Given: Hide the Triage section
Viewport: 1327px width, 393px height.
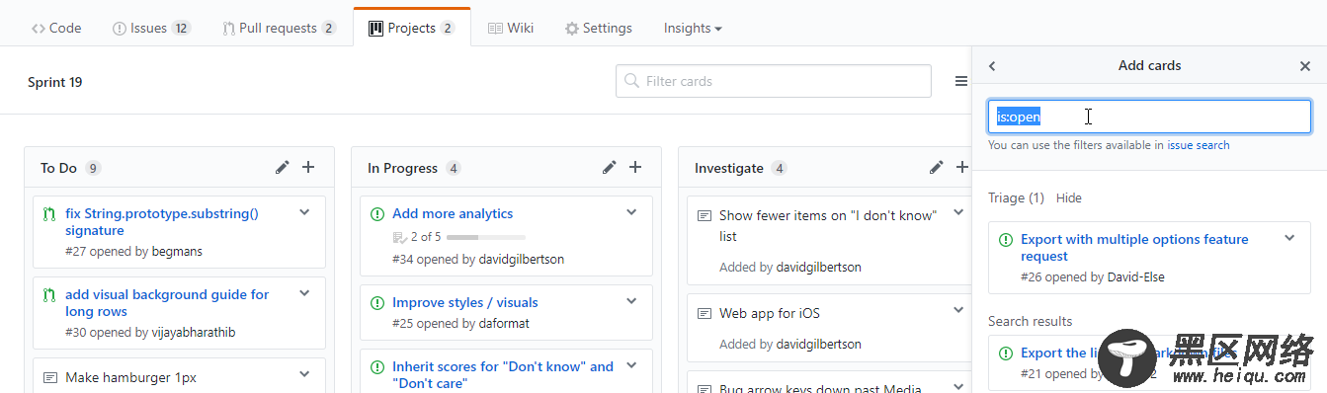Looking at the screenshot, I should pos(1069,197).
